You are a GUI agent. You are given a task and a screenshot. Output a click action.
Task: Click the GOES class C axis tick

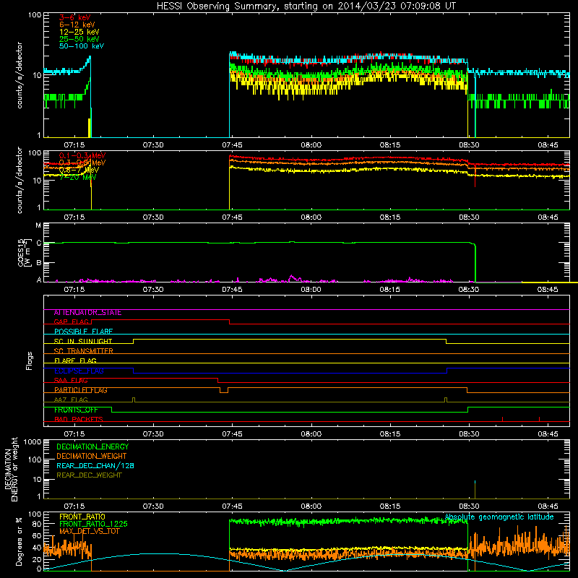point(39,243)
